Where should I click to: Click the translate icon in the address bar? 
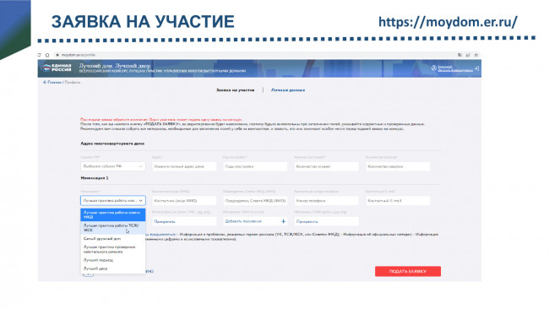[459, 55]
